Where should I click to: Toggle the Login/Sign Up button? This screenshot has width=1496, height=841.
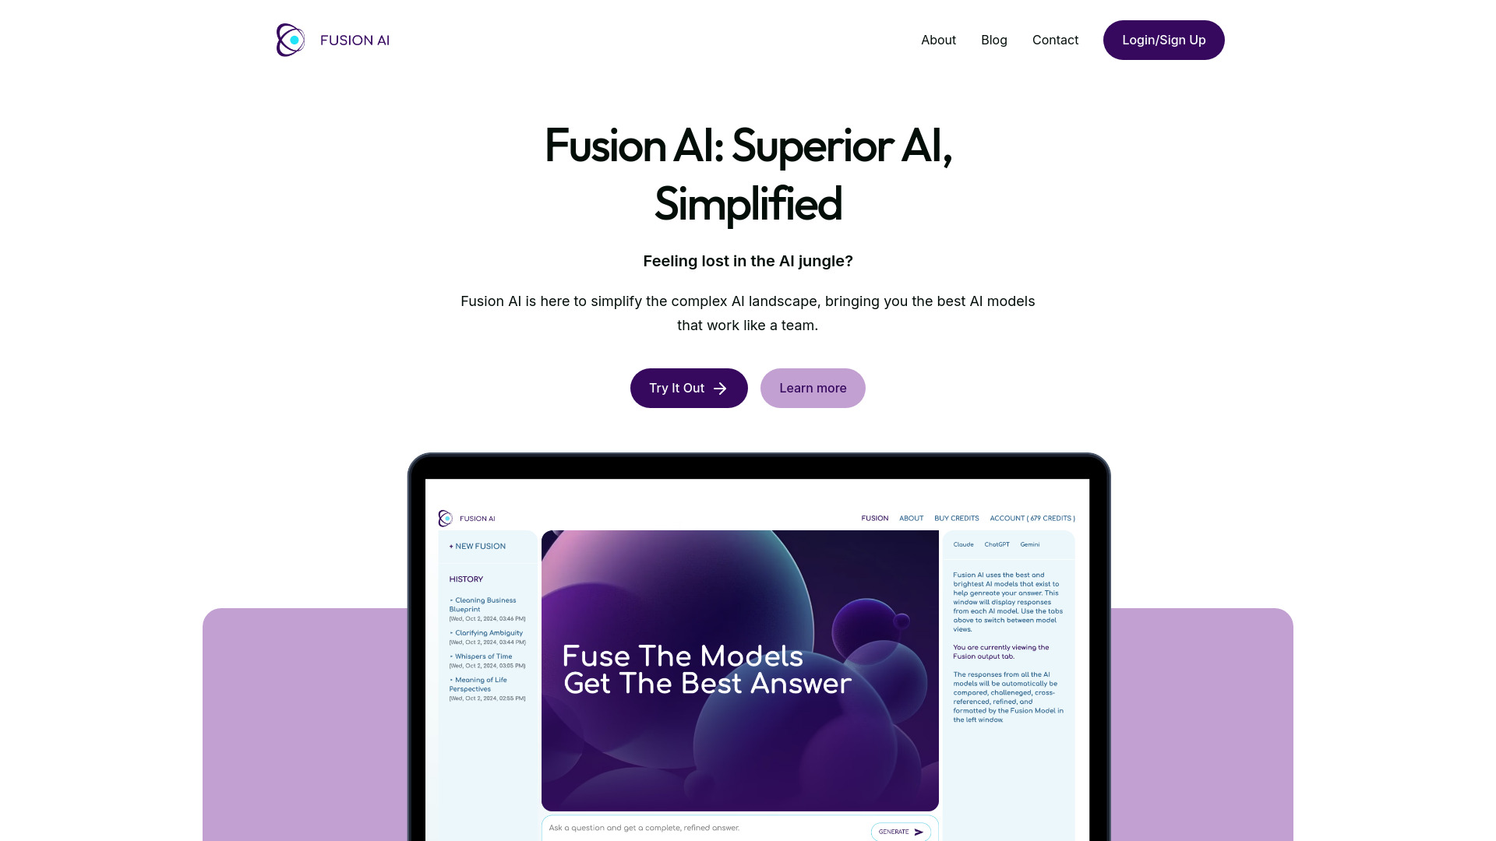coord(1163,39)
